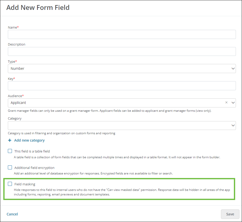The width and height of the screenshot is (242, 222).
Task: Click the Cancel link
Action: pos(12,214)
